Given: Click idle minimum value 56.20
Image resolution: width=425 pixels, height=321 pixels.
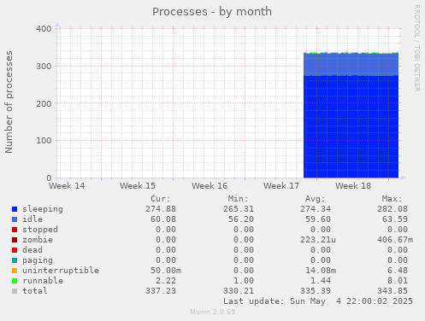Looking at the screenshot, I should point(241,219).
